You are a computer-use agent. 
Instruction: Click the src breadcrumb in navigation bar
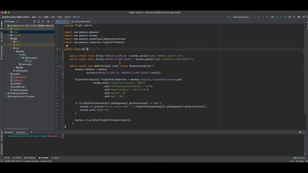(x=39, y=17)
